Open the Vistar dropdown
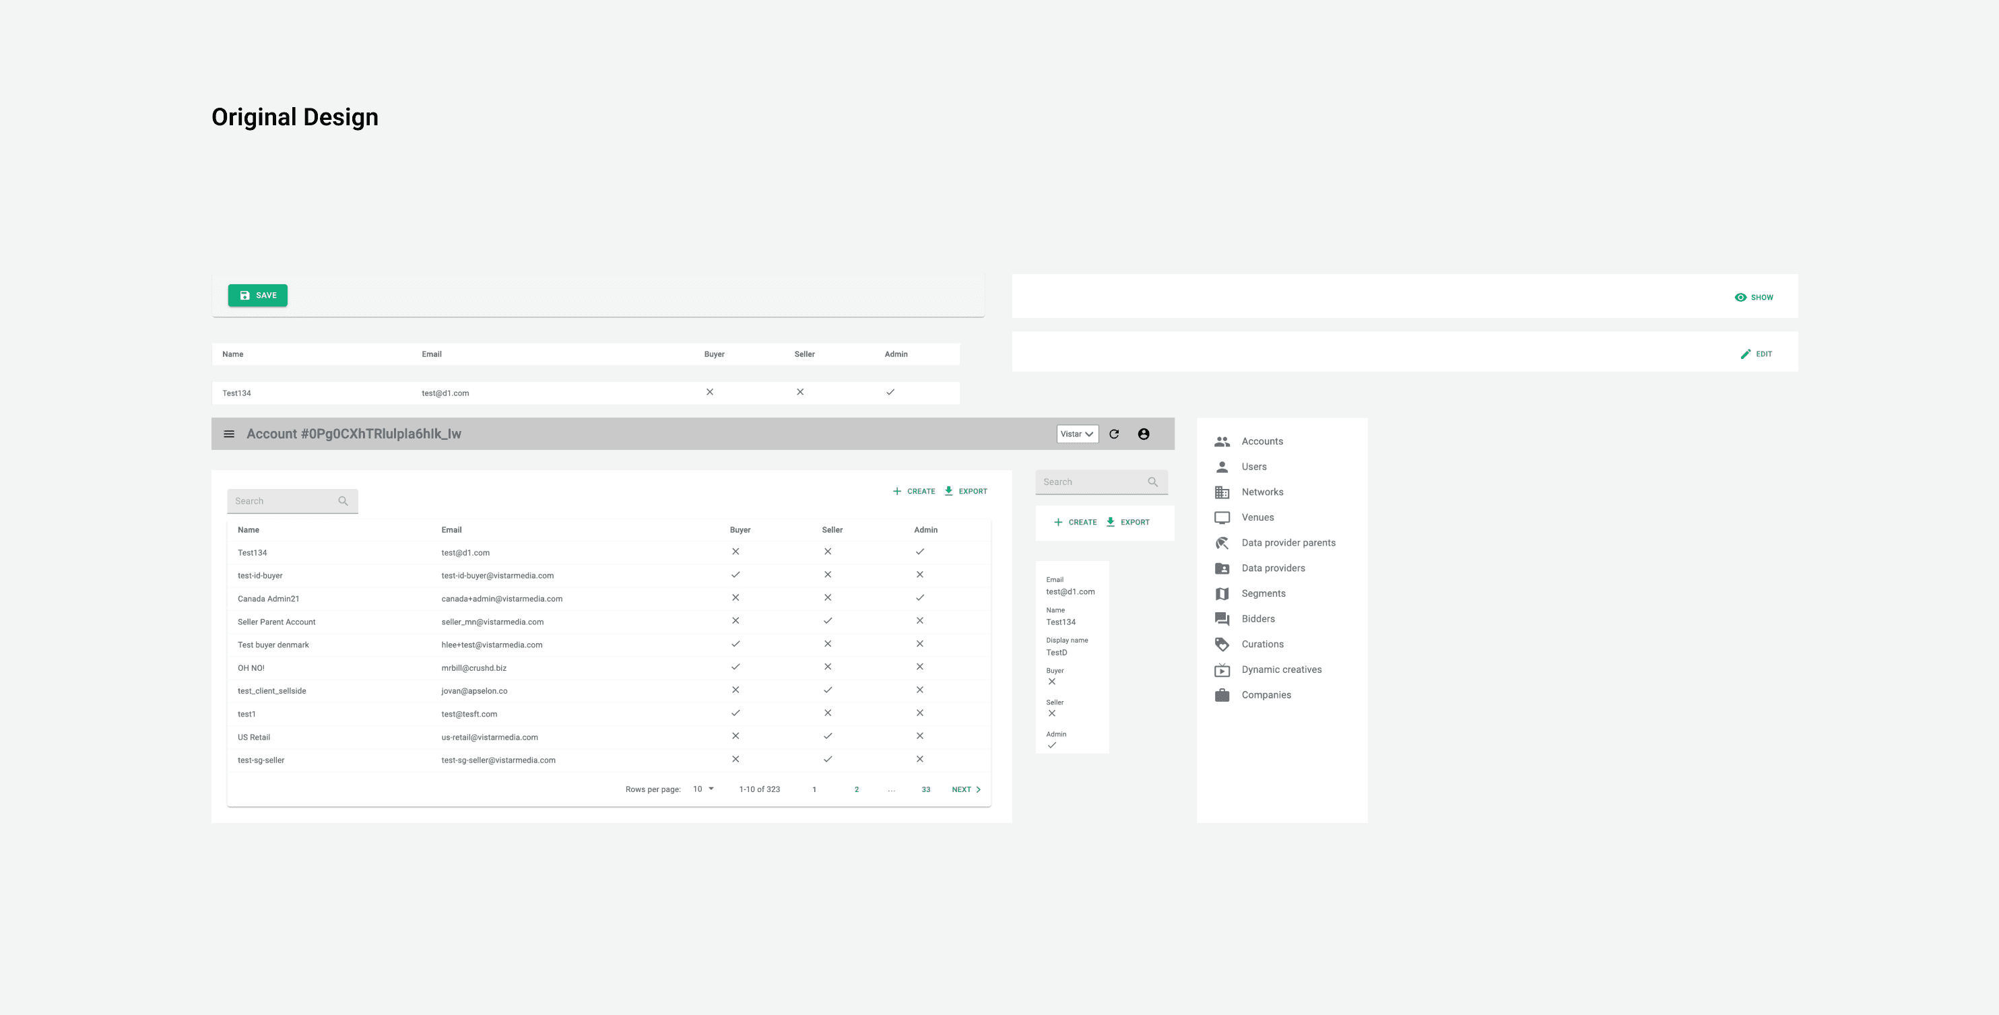The width and height of the screenshot is (1999, 1015). pos(1076,434)
